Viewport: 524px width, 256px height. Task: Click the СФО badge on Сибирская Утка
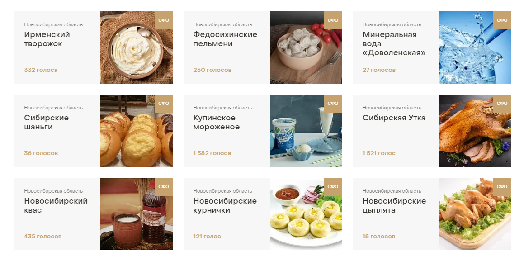pos(502,104)
